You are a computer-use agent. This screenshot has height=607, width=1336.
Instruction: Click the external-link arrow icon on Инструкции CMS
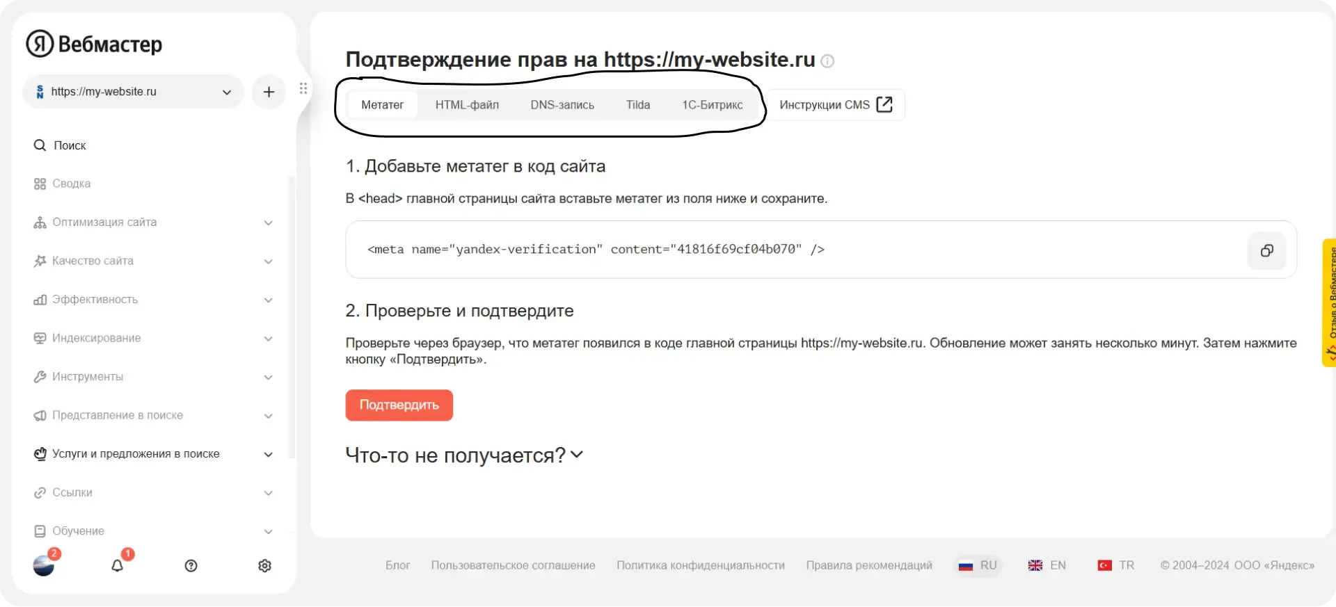tap(884, 104)
